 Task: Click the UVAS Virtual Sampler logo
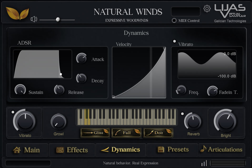click(x=230, y=11)
